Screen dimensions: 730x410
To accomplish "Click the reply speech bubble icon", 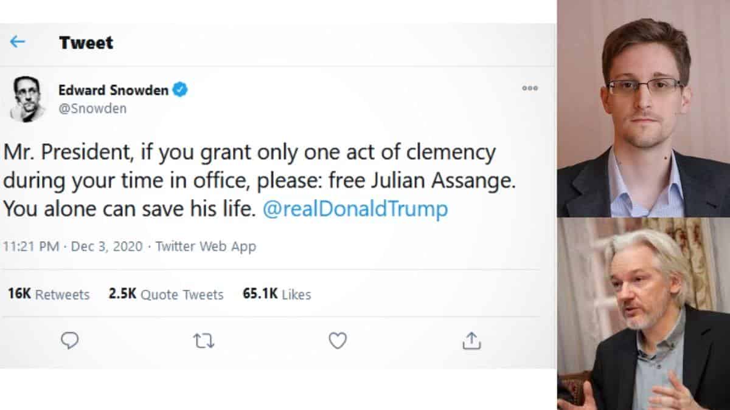I will tap(70, 341).
